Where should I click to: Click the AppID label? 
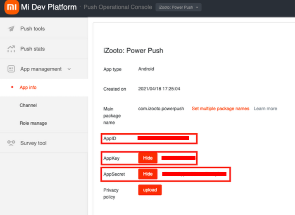pos(109,139)
